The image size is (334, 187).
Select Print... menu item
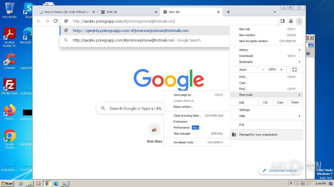coord(266,77)
